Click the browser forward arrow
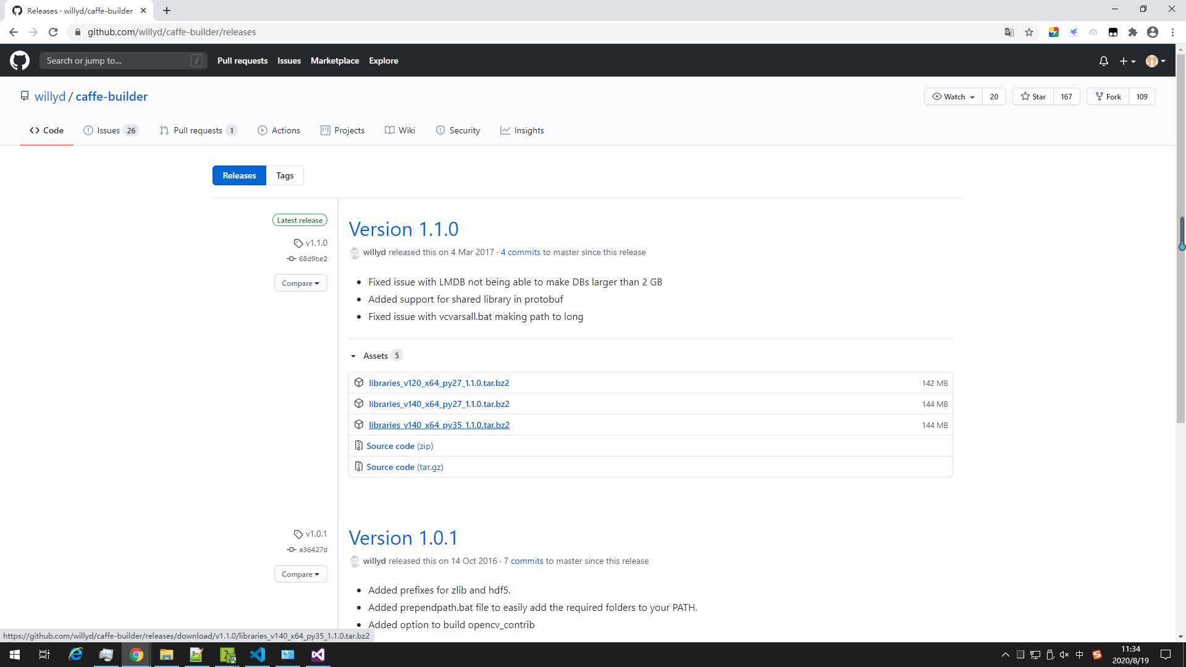Viewport: 1186px width, 667px height. coord(33,32)
